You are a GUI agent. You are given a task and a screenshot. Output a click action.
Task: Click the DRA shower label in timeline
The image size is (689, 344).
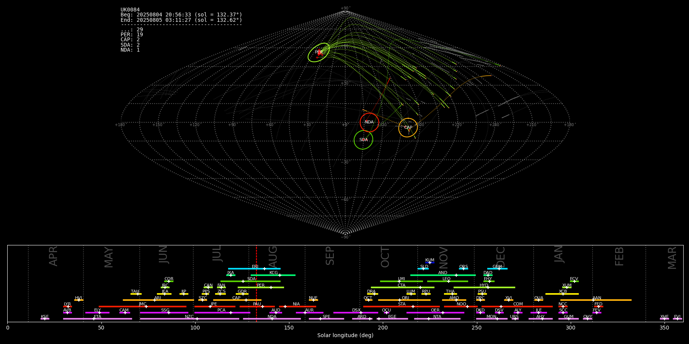(371, 292)
